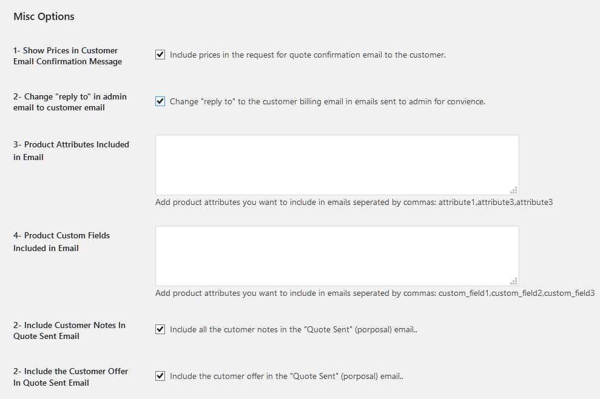
Task: Click the '1- Show Prices in Customer Email' row title
Action: [x=68, y=56]
